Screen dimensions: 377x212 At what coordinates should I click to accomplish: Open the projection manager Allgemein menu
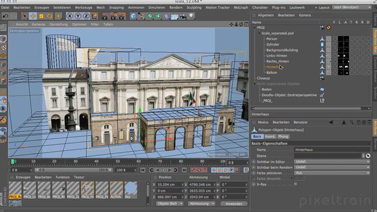(266, 15)
